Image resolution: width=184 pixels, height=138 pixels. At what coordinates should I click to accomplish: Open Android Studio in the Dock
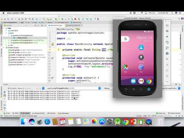[x=118, y=122]
